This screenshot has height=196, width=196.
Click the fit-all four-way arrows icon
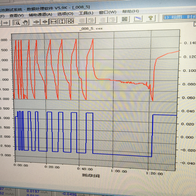point(71,21)
